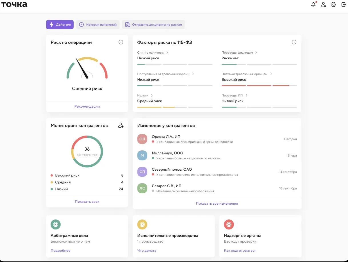Screen dimensions: 348x262
Task: Select the Действия tab button
Action: click(60, 25)
